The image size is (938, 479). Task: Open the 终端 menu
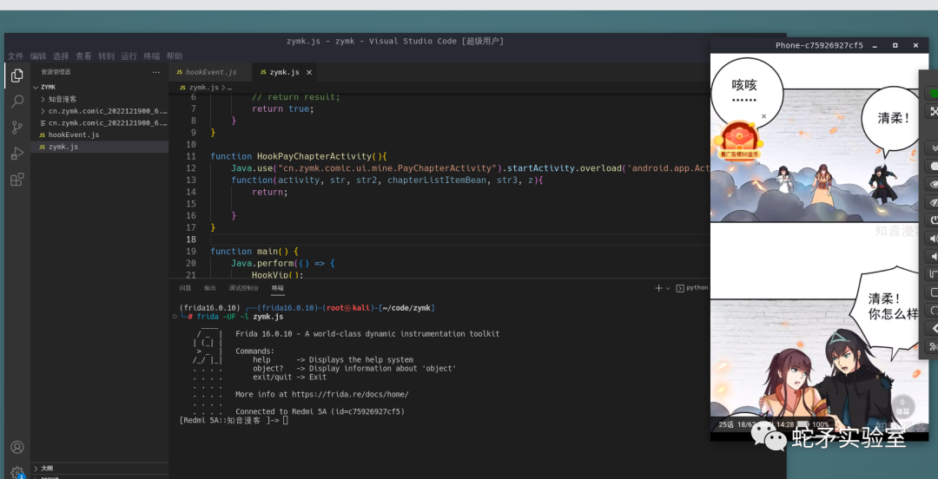click(x=152, y=56)
